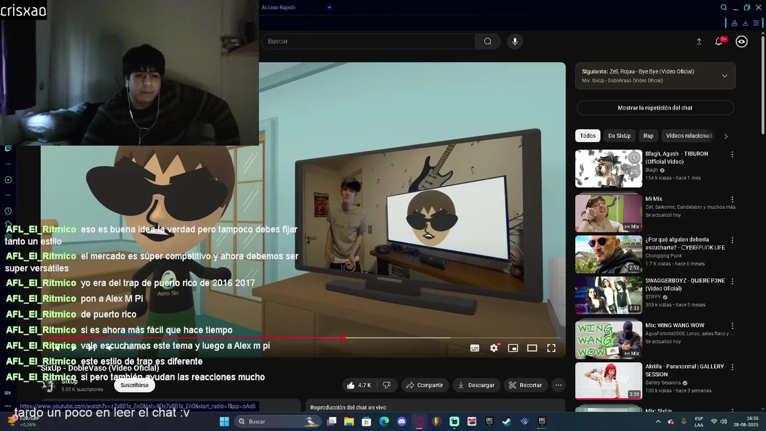Open Twitch from the browser sidebar
766x431 pixels.
pyautogui.click(x=8, y=148)
